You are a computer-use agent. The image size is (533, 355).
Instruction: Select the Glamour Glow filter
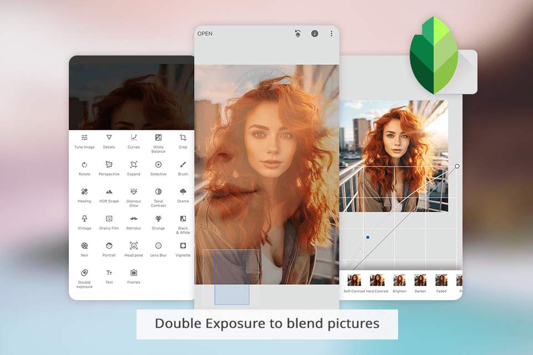point(134,197)
